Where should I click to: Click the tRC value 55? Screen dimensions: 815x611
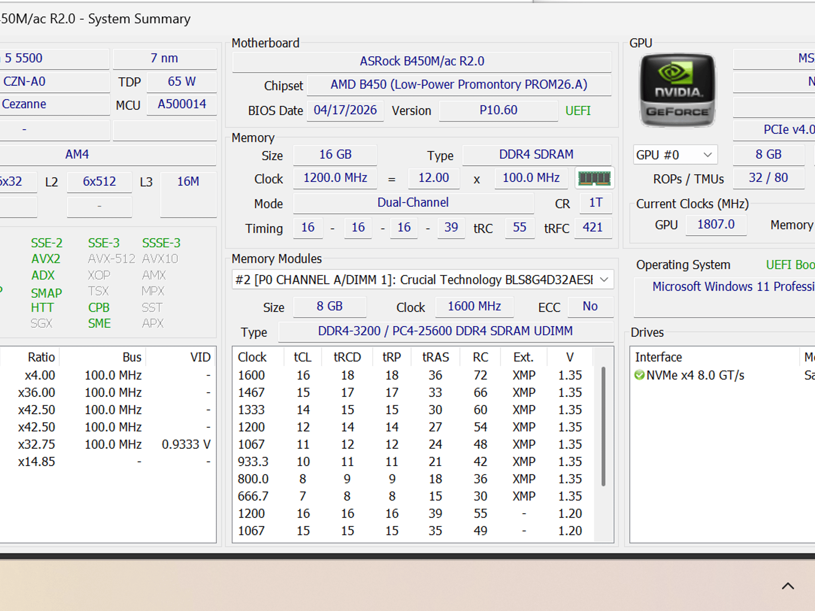[519, 228]
